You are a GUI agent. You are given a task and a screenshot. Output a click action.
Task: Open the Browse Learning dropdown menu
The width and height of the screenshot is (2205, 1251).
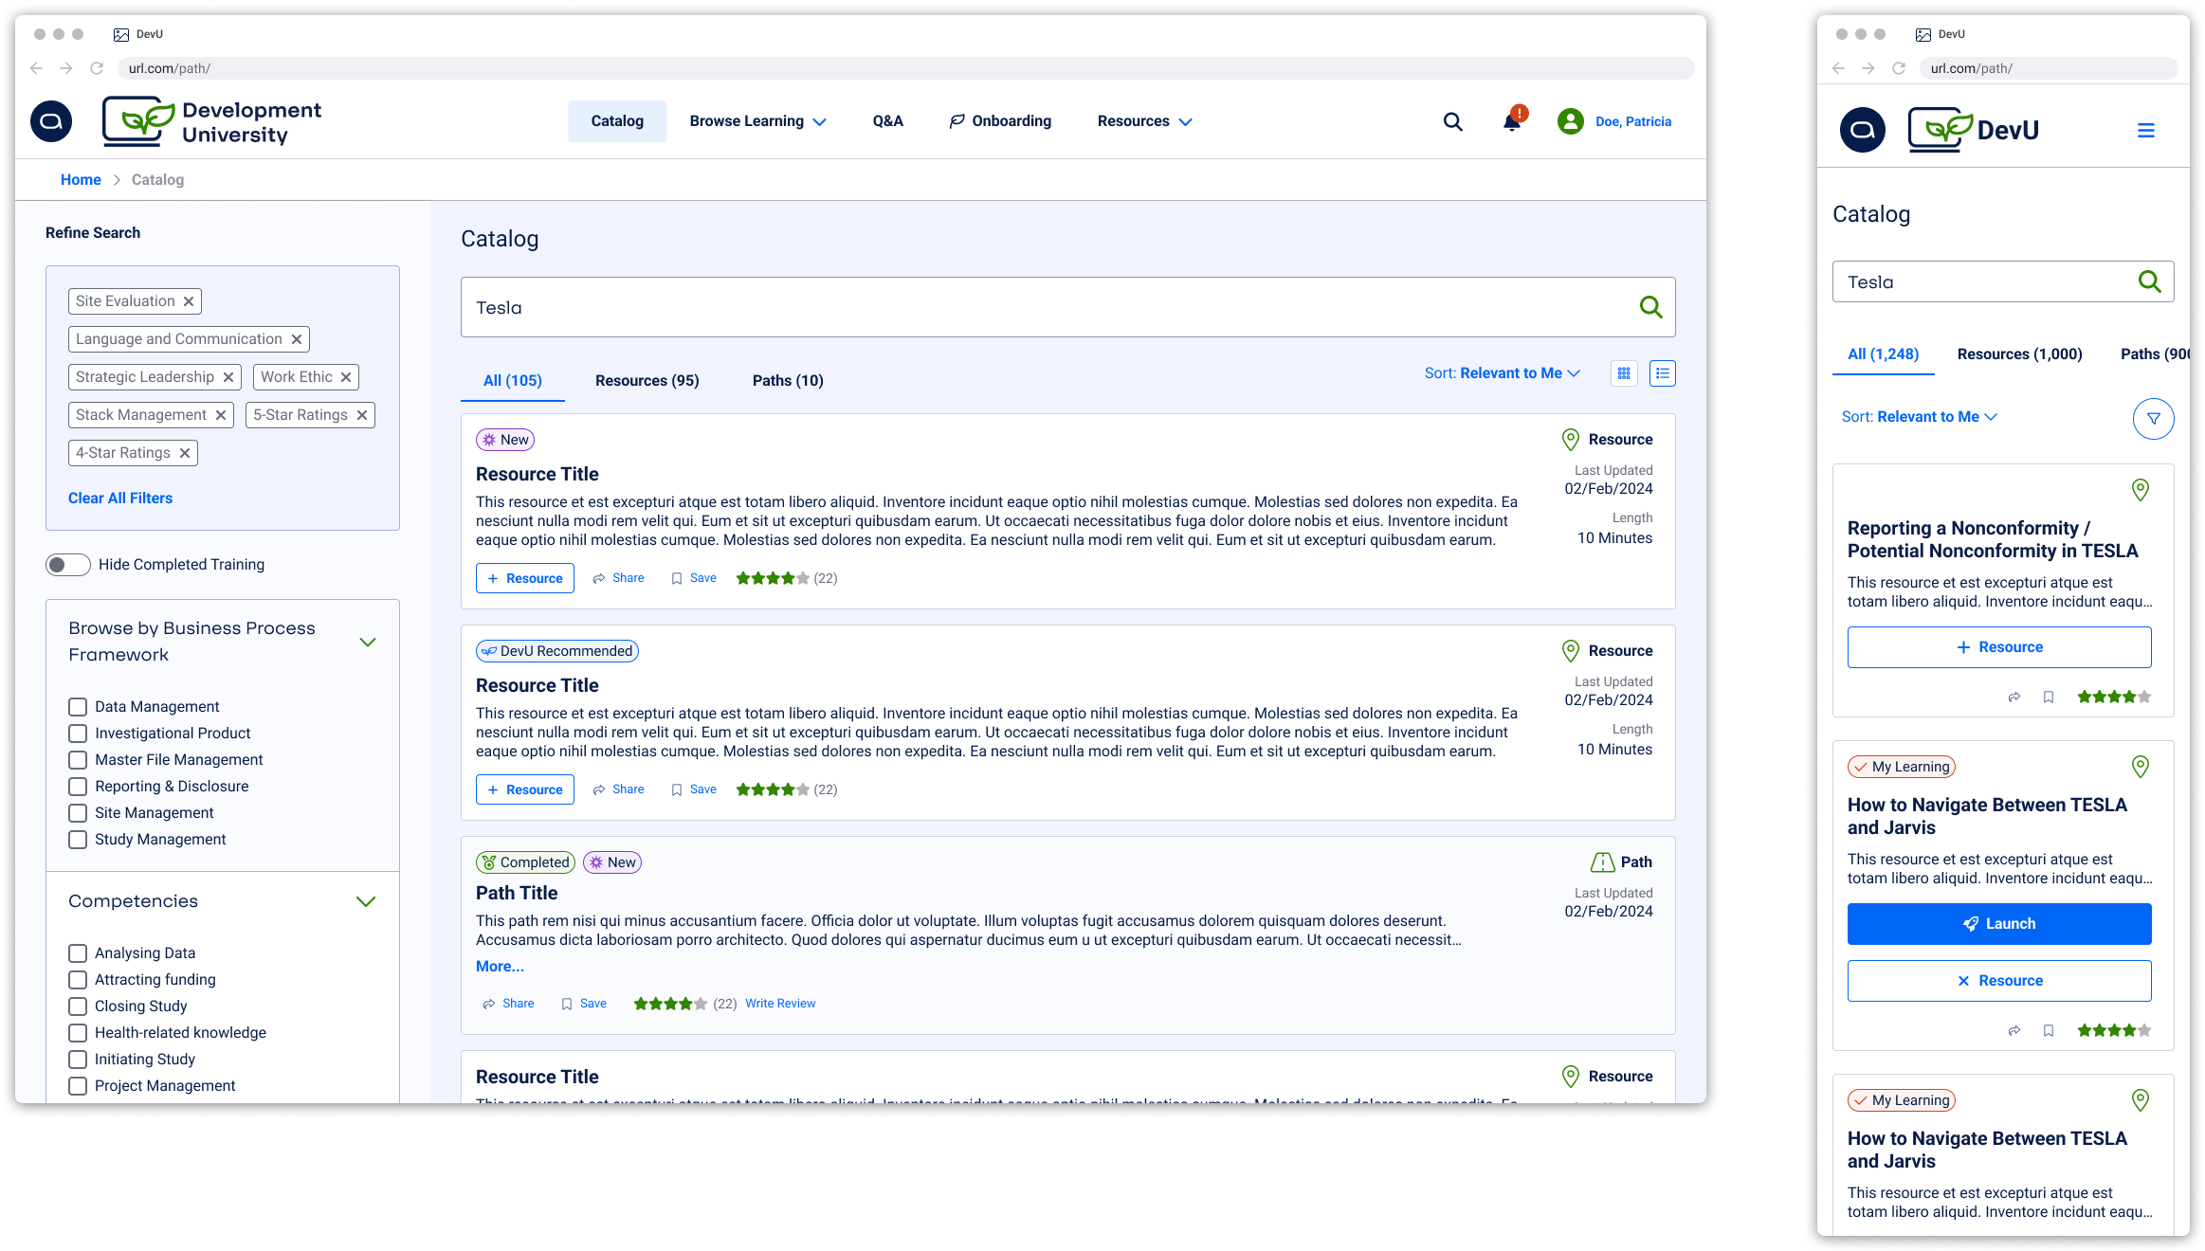(x=757, y=121)
